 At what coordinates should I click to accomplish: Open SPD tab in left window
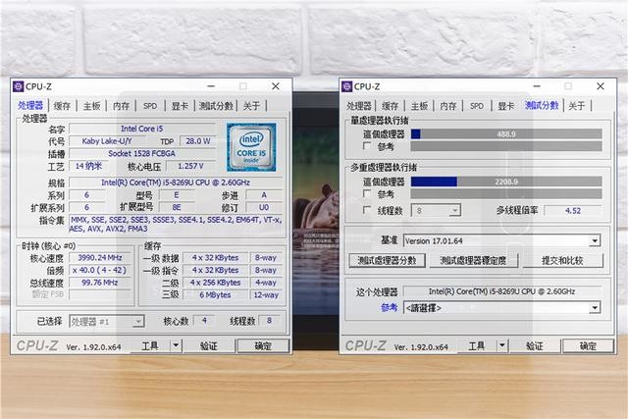150,106
